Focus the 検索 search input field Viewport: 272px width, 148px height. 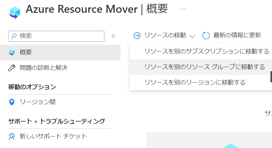pos(56,36)
